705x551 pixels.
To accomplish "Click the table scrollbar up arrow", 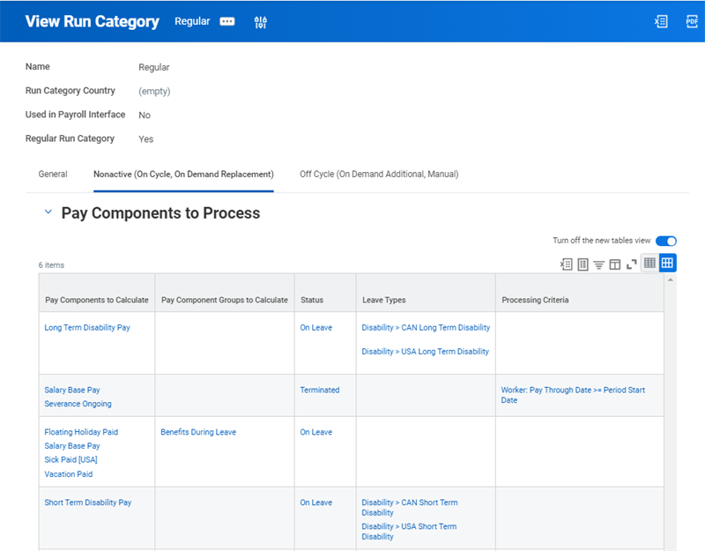I will pyautogui.click(x=670, y=279).
